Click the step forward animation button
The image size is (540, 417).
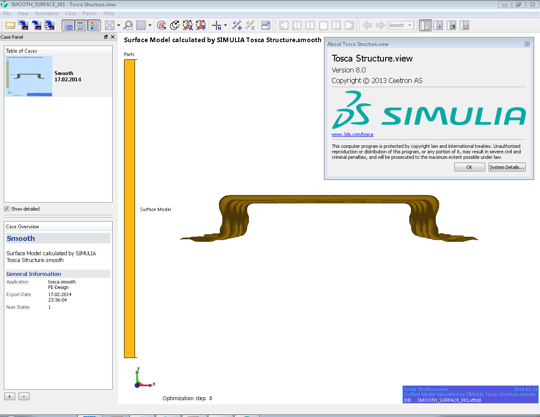[x=336, y=25]
